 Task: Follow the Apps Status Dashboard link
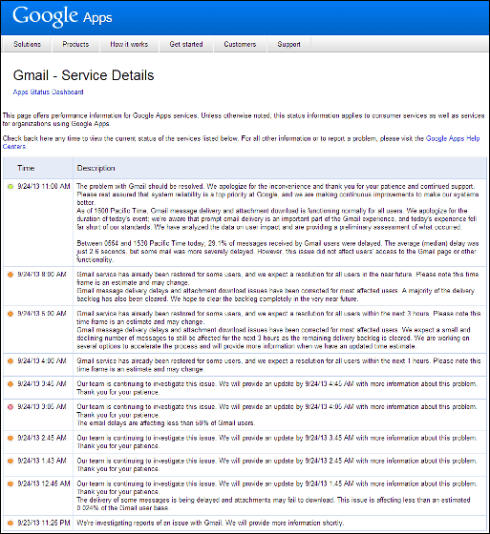48,92
